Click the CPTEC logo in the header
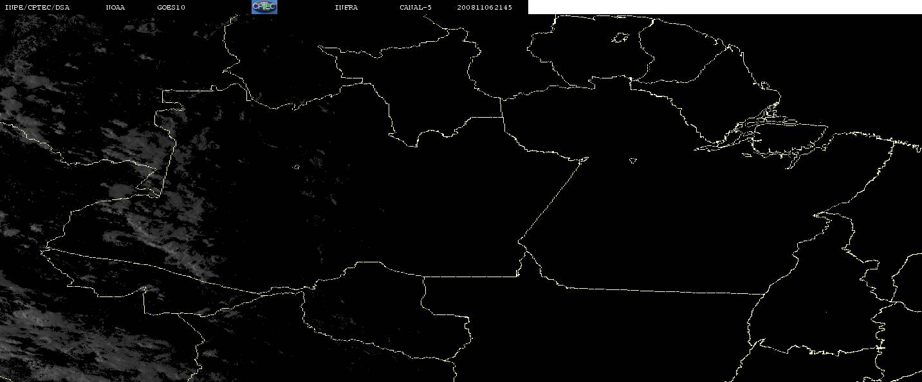Screen dimensions: 922x382 click(x=264, y=6)
